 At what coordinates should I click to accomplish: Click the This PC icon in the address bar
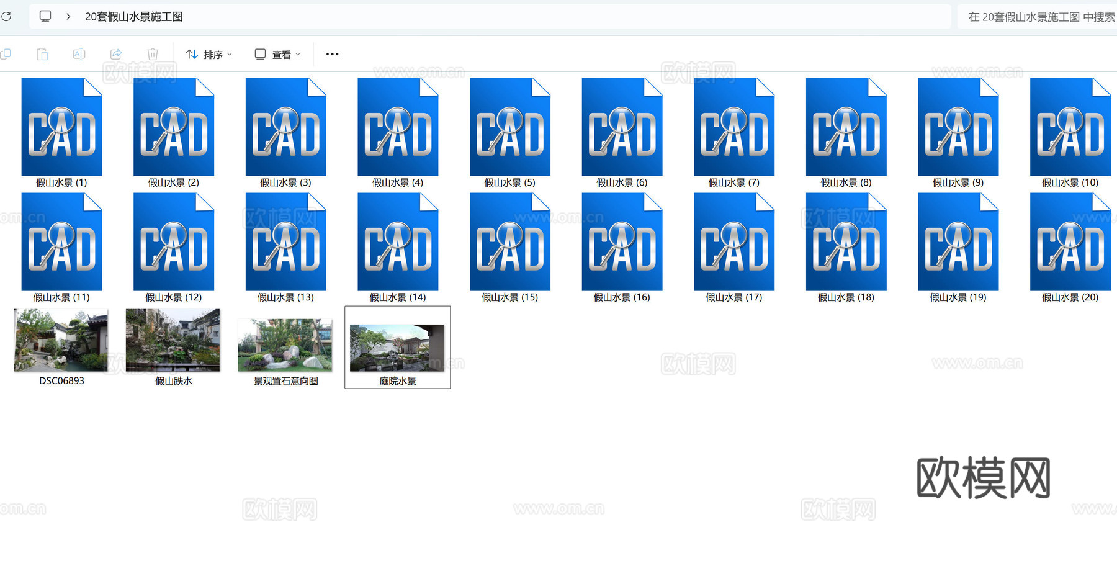[45, 16]
